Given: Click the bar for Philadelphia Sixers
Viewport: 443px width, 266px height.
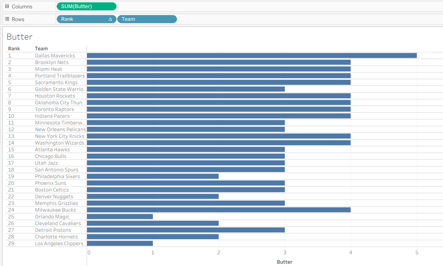Looking at the screenshot, I should (153, 176).
